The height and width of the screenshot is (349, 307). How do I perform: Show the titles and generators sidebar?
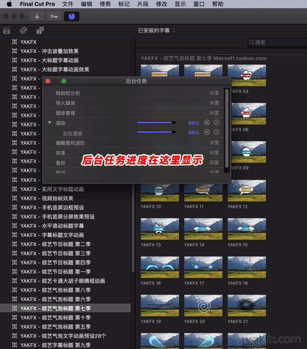click(x=40, y=30)
